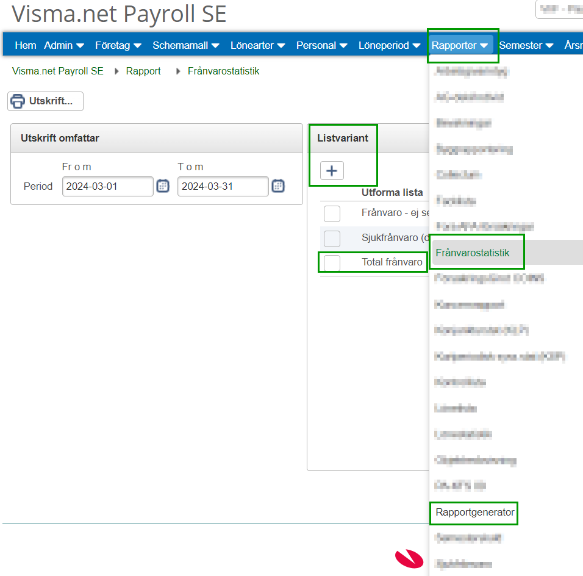Enable the Total frånvaro checkbox
The height and width of the screenshot is (576, 583).
(x=332, y=263)
